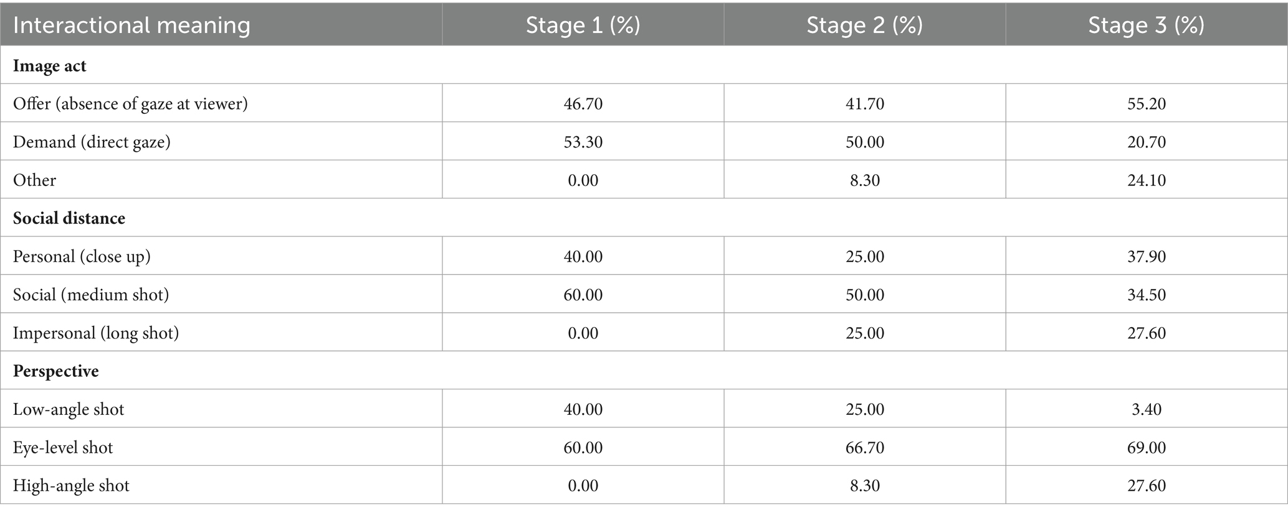Click Stage 2 value for Other row

pos(864,180)
